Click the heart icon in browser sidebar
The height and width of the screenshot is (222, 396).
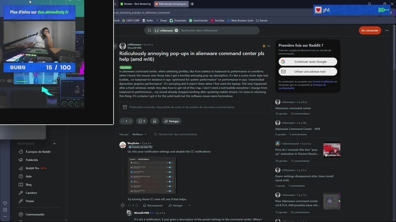point(5,203)
